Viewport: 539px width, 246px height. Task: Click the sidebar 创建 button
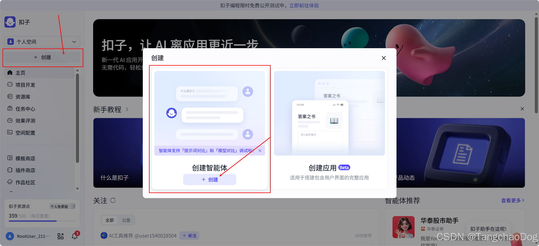tap(42, 57)
